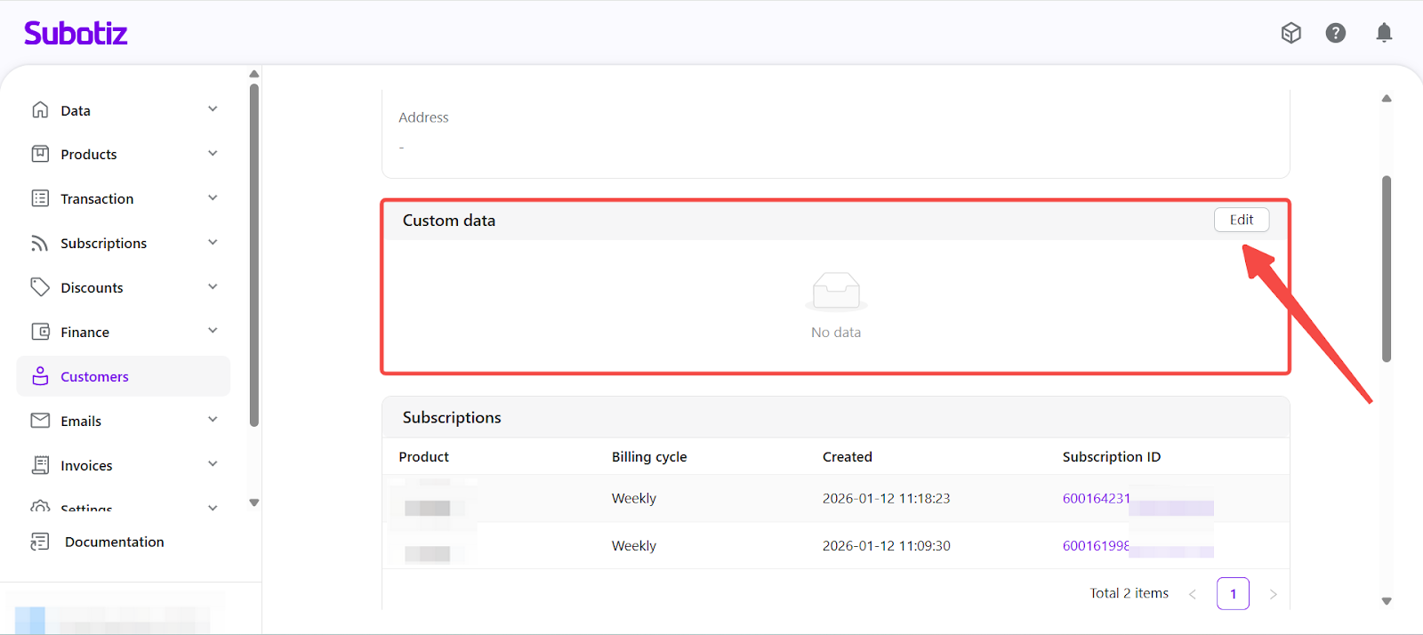Click the Data home icon
This screenshot has width=1423, height=635.
(x=40, y=110)
